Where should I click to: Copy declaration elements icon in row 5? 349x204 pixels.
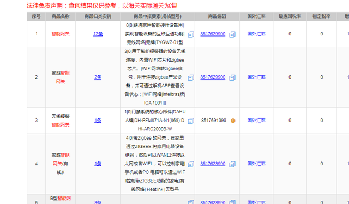191,202
